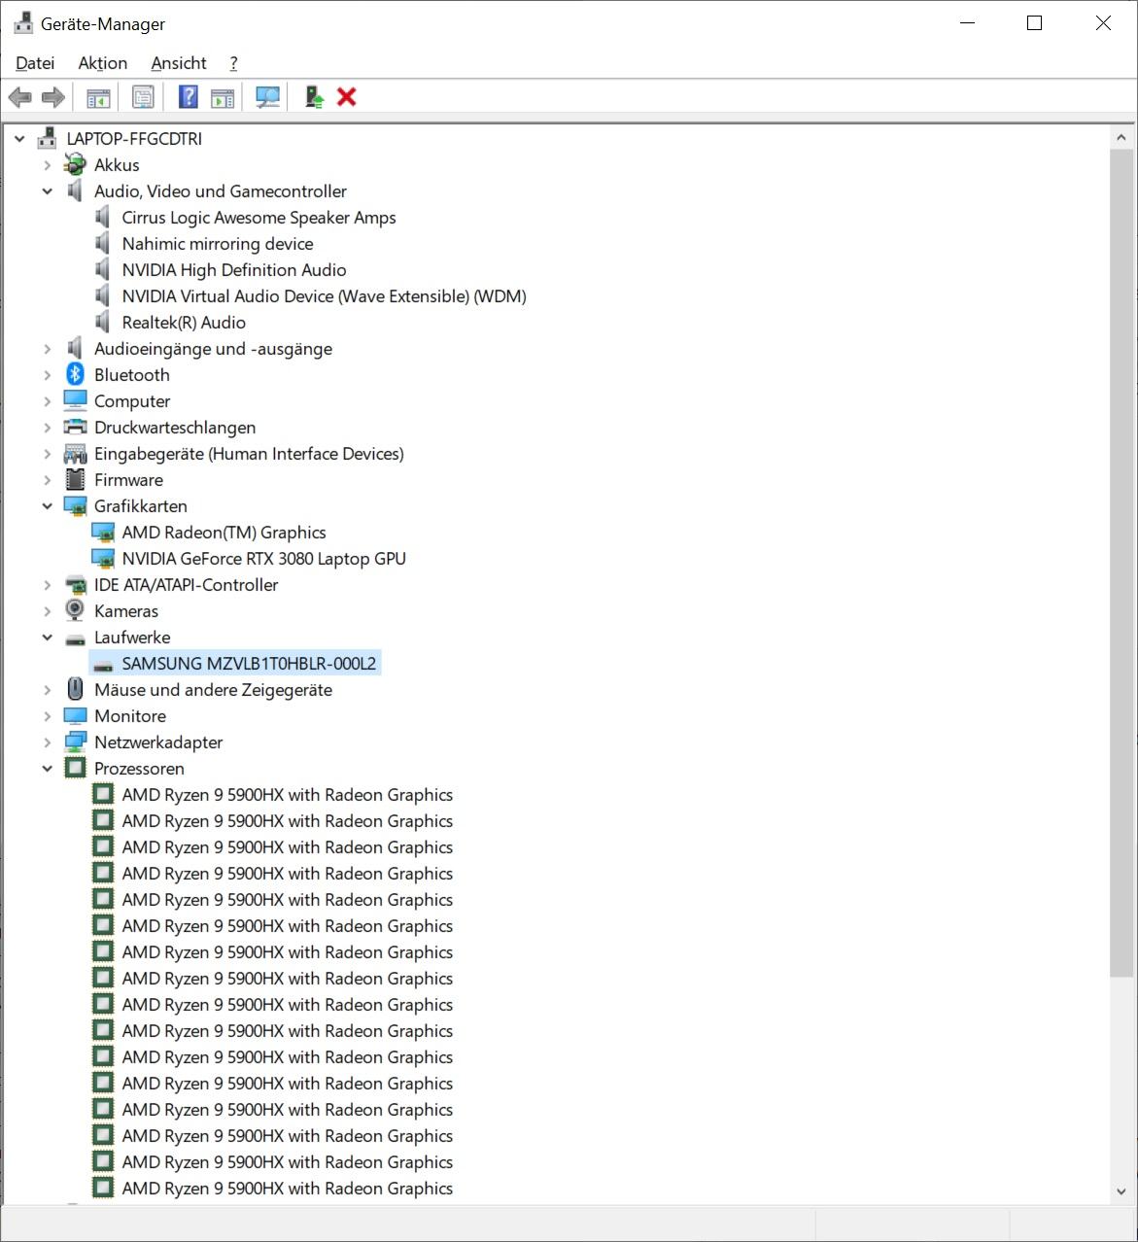The image size is (1138, 1242).
Task: Click the Eingabegeräte HID icon
Action: (x=75, y=453)
